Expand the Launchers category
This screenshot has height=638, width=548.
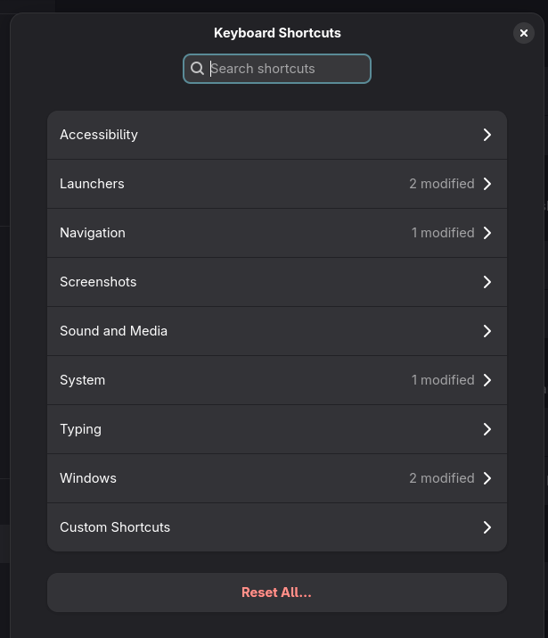coord(277,184)
